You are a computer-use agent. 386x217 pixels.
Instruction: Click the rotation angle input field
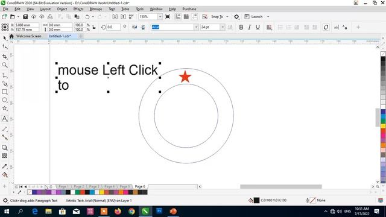[113, 27]
